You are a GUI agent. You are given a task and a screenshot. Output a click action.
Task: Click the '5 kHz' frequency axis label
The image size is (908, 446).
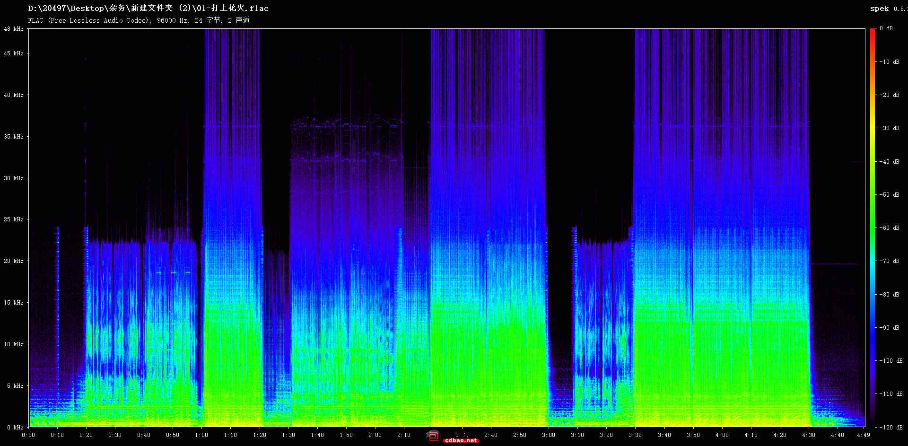16,386
